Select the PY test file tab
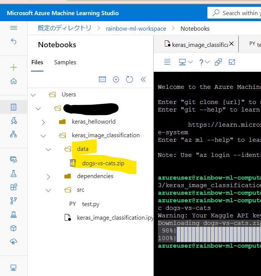Screen dimensions: 261x276 click(250, 44)
